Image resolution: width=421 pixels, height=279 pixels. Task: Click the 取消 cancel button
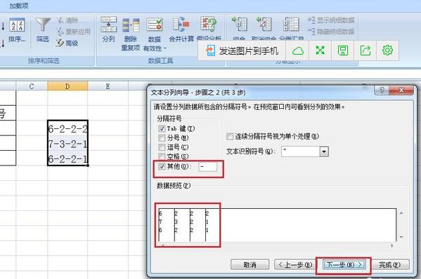[x=250, y=265]
